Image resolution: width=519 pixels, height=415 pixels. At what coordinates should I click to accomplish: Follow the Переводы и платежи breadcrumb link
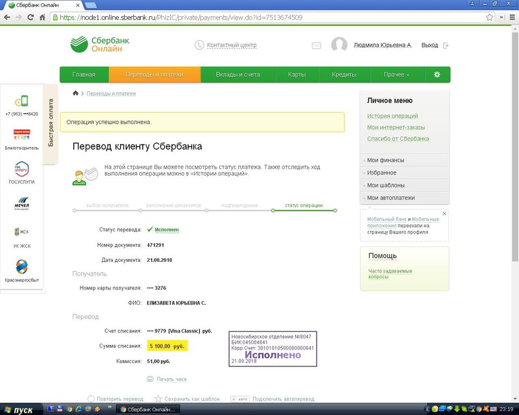click(x=111, y=93)
